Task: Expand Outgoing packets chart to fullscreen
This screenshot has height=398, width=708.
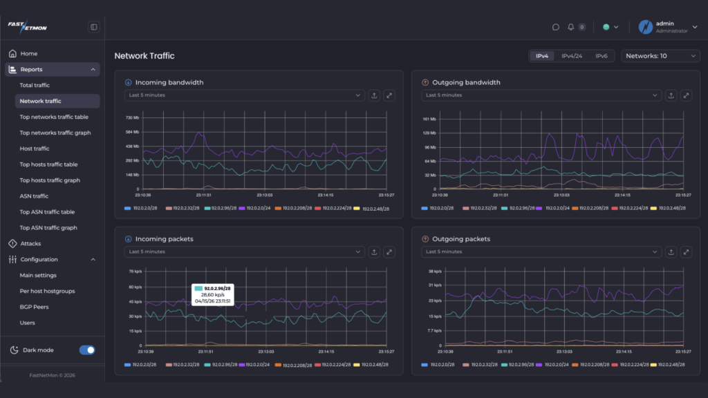Action: pos(686,252)
